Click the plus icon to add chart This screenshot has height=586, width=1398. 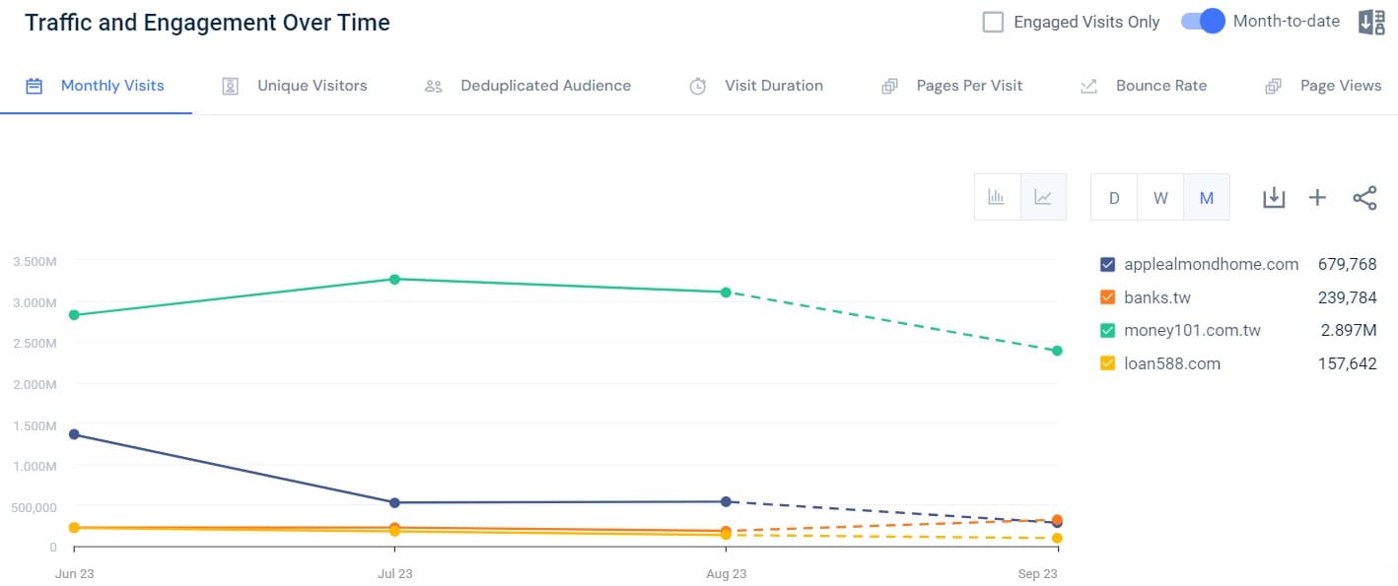tap(1317, 197)
